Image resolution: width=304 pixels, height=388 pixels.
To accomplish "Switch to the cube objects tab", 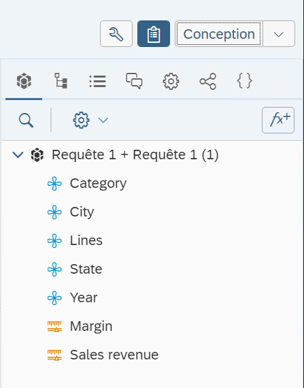I will pyautogui.click(x=24, y=81).
